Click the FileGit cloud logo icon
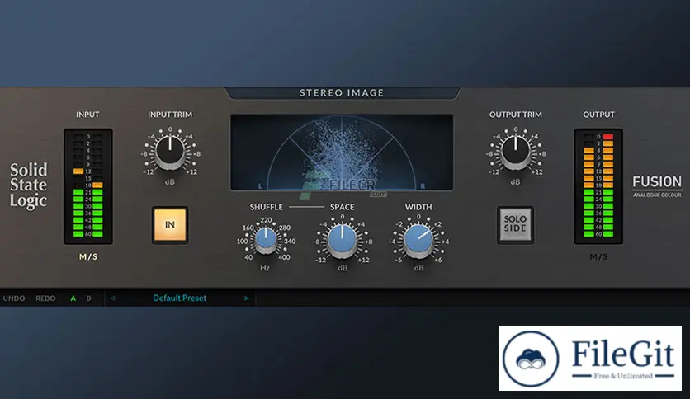Viewport: 690px width, 399px height. (532, 359)
